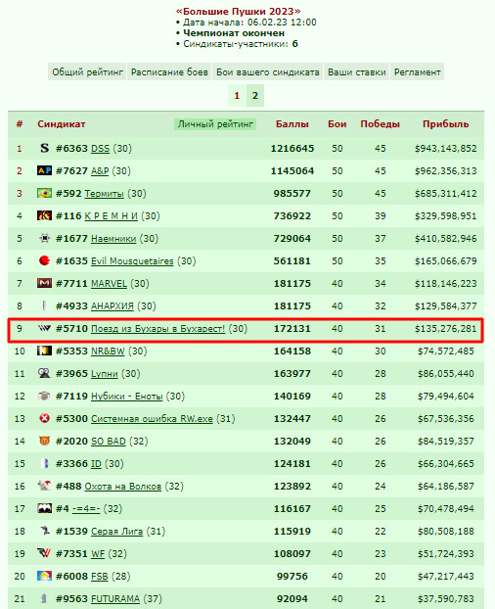Click the Баллы column header
Screen dimensions: 495x609
coord(292,124)
